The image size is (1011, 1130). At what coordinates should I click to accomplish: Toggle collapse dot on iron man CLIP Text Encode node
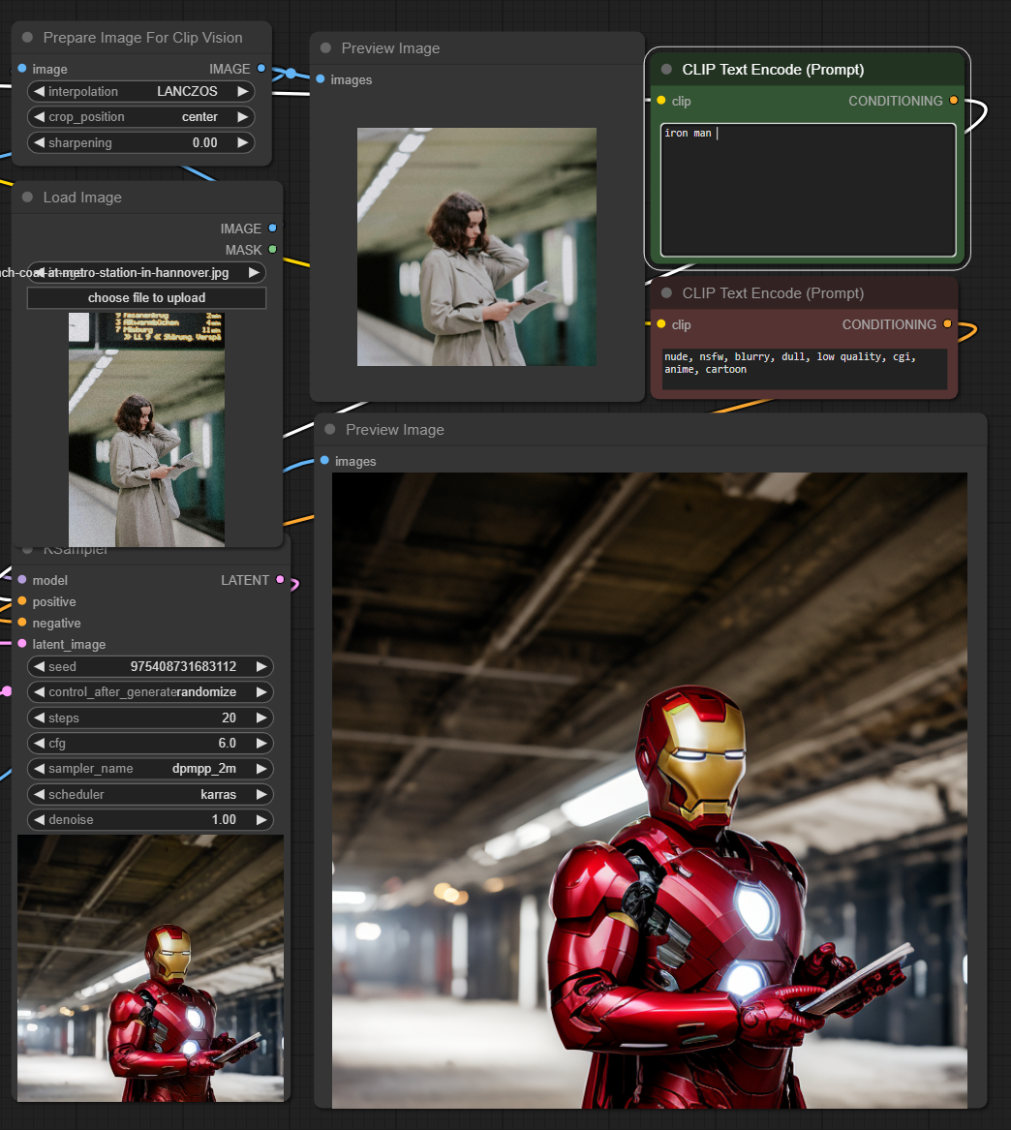coord(666,70)
